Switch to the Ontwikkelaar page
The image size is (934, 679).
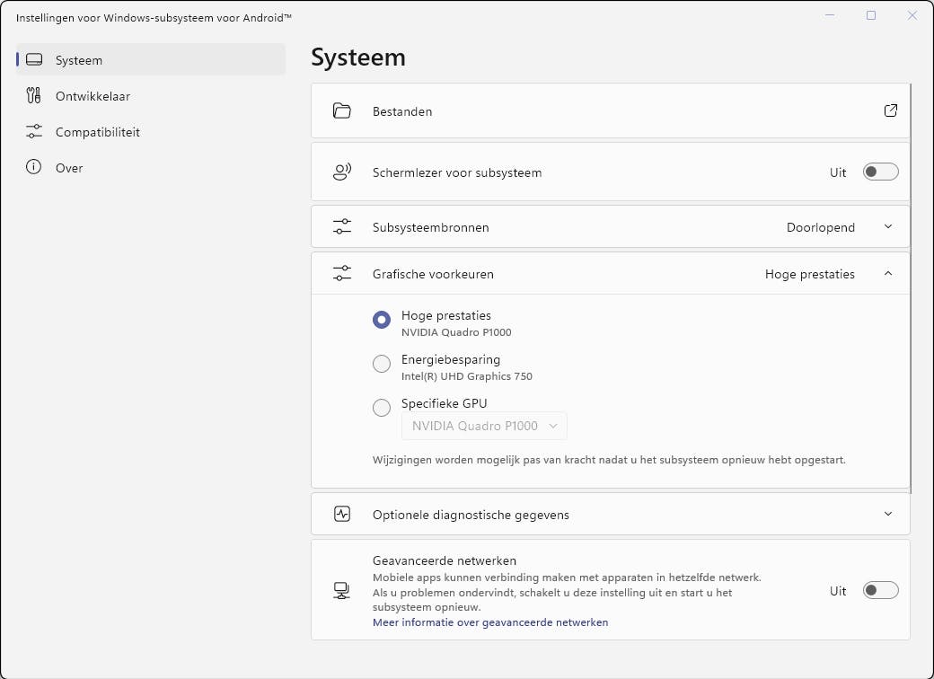[93, 96]
